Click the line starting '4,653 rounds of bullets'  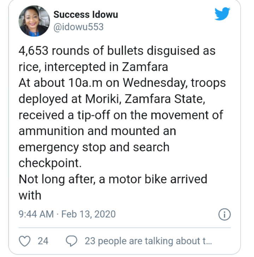click(117, 51)
